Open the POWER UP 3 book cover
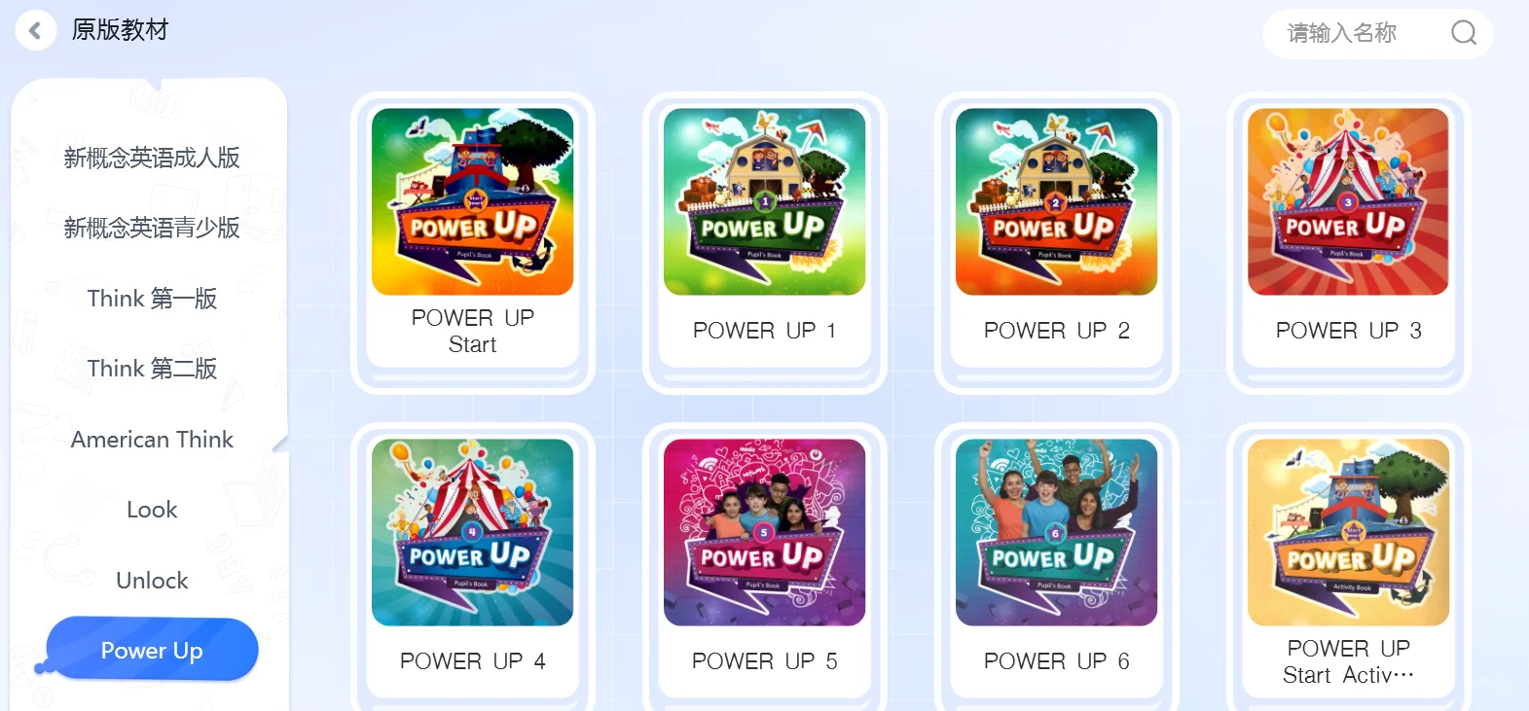The image size is (1529, 711). click(x=1349, y=202)
